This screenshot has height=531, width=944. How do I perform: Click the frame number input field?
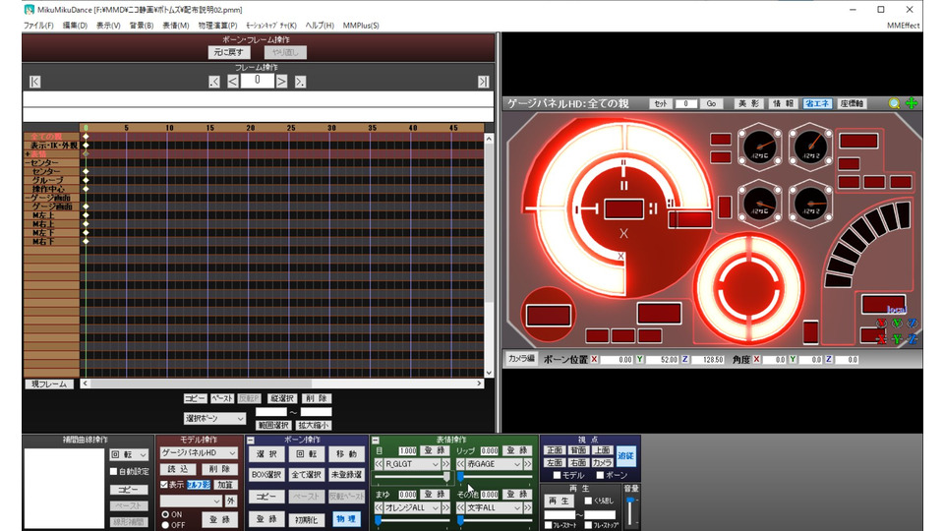[257, 81]
